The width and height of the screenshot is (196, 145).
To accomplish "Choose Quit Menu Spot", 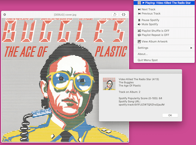I will [164, 60].
